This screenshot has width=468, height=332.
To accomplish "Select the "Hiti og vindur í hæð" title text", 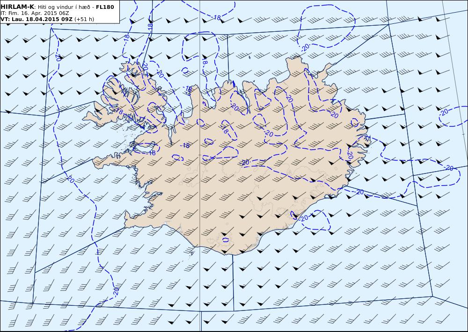I will pyautogui.click(x=64, y=7).
